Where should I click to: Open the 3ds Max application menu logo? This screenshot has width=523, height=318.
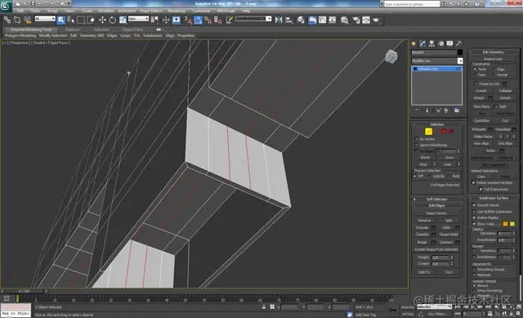pyautogui.click(x=6, y=6)
